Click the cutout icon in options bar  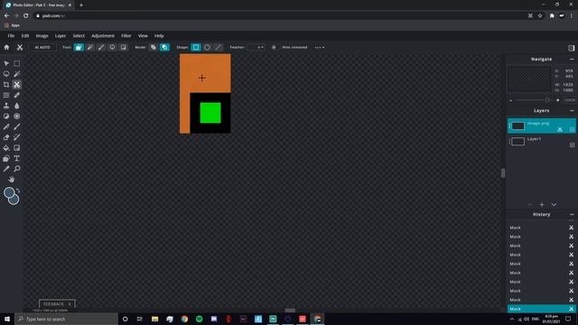pyautogui.click(x=20, y=47)
